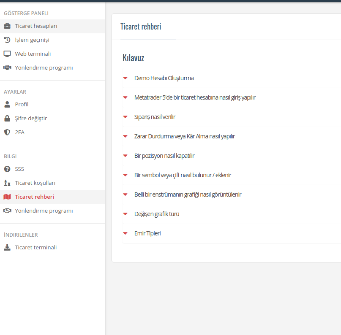This screenshot has height=335, width=341.
Task: Click 'Bir sembol veya çift nasıl bulunur' text
Action: pos(173,175)
